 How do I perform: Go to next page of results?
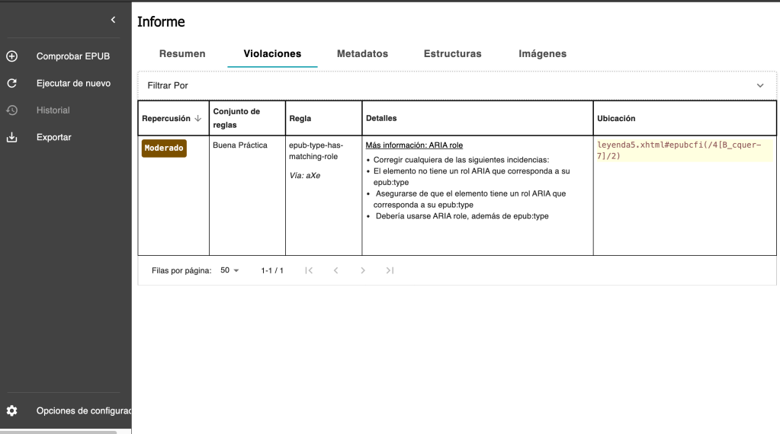click(x=363, y=270)
